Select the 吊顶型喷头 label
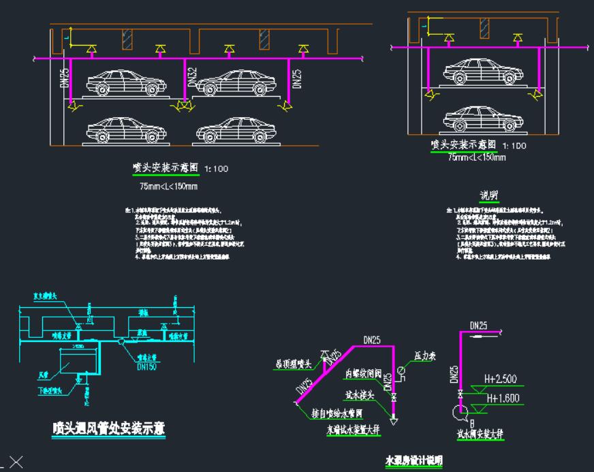Viewport: 594px width, 472px height. (294, 364)
